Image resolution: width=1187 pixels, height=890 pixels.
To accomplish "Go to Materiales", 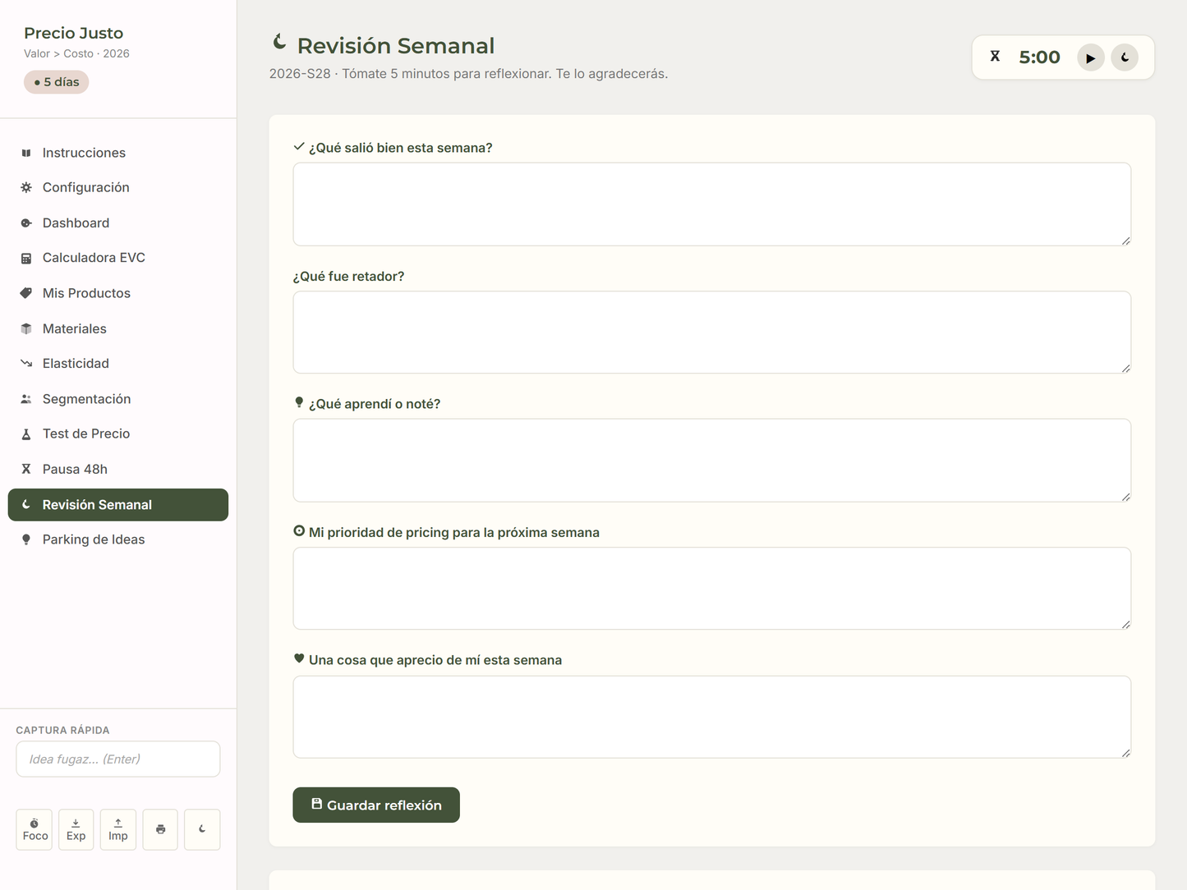I will 118,328.
